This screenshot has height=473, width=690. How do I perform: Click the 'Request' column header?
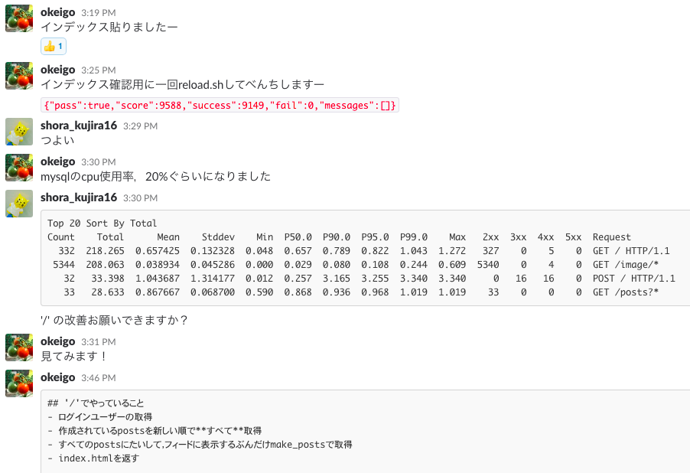(x=612, y=237)
